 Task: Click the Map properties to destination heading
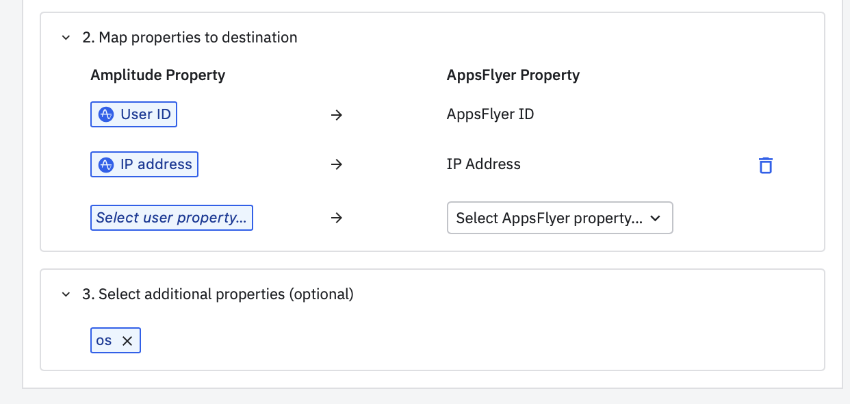[190, 38]
